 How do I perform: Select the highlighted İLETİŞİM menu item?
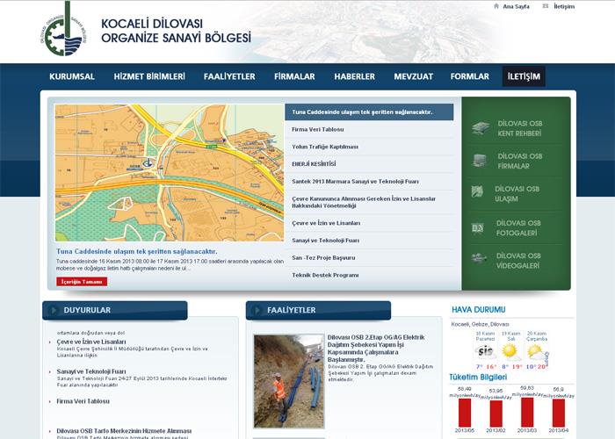524,76
